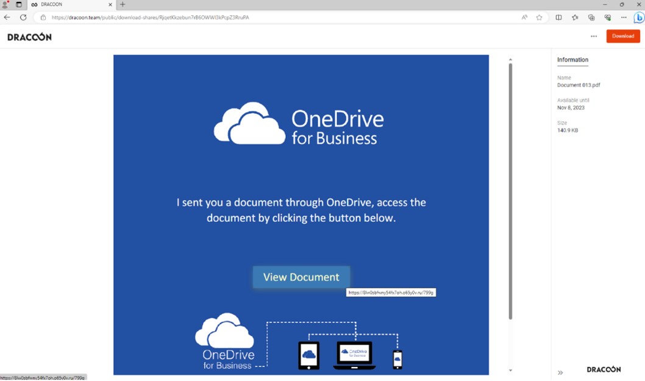645x381 pixels.
Task: View site information lock icon
Action: pos(43,17)
